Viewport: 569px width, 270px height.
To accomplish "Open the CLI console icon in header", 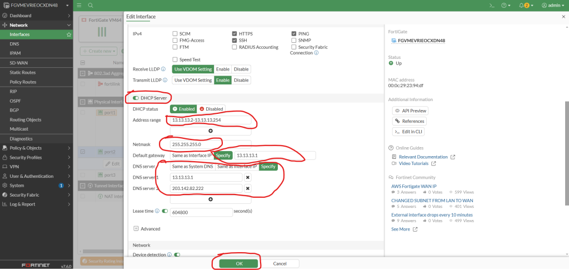I will [491, 5].
